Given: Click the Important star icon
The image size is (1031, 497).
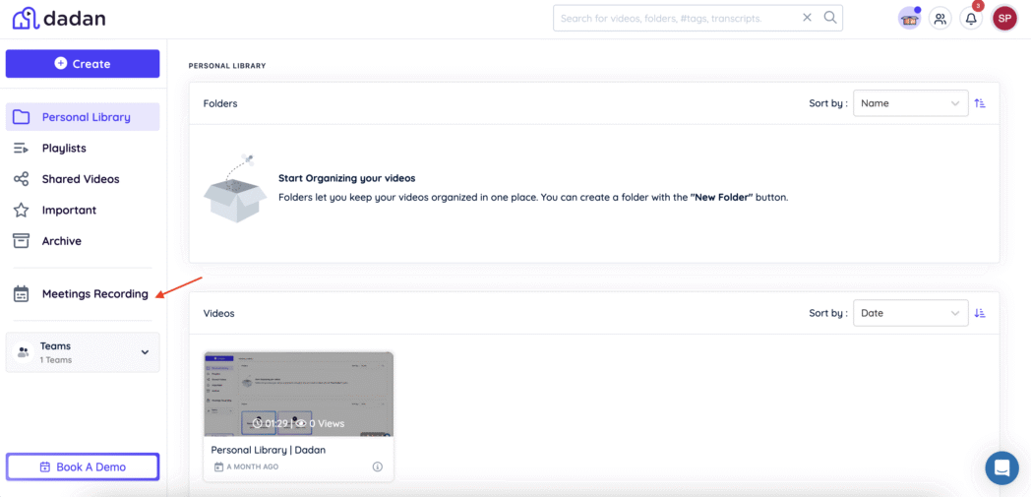Looking at the screenshot, I should point(22,210).
